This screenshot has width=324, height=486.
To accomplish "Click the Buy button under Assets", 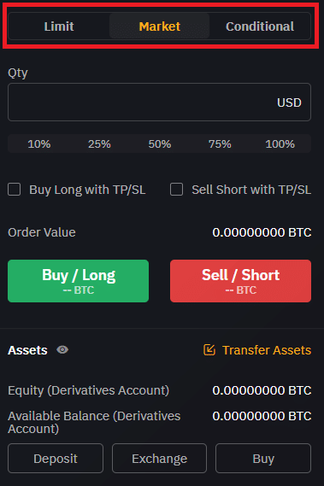I will pos(263,458).
